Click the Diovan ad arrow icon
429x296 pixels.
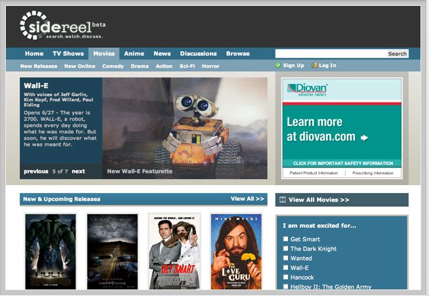point(364,137)
